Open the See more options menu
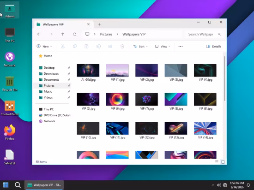254x190 pixels. (x=181, y=47)
